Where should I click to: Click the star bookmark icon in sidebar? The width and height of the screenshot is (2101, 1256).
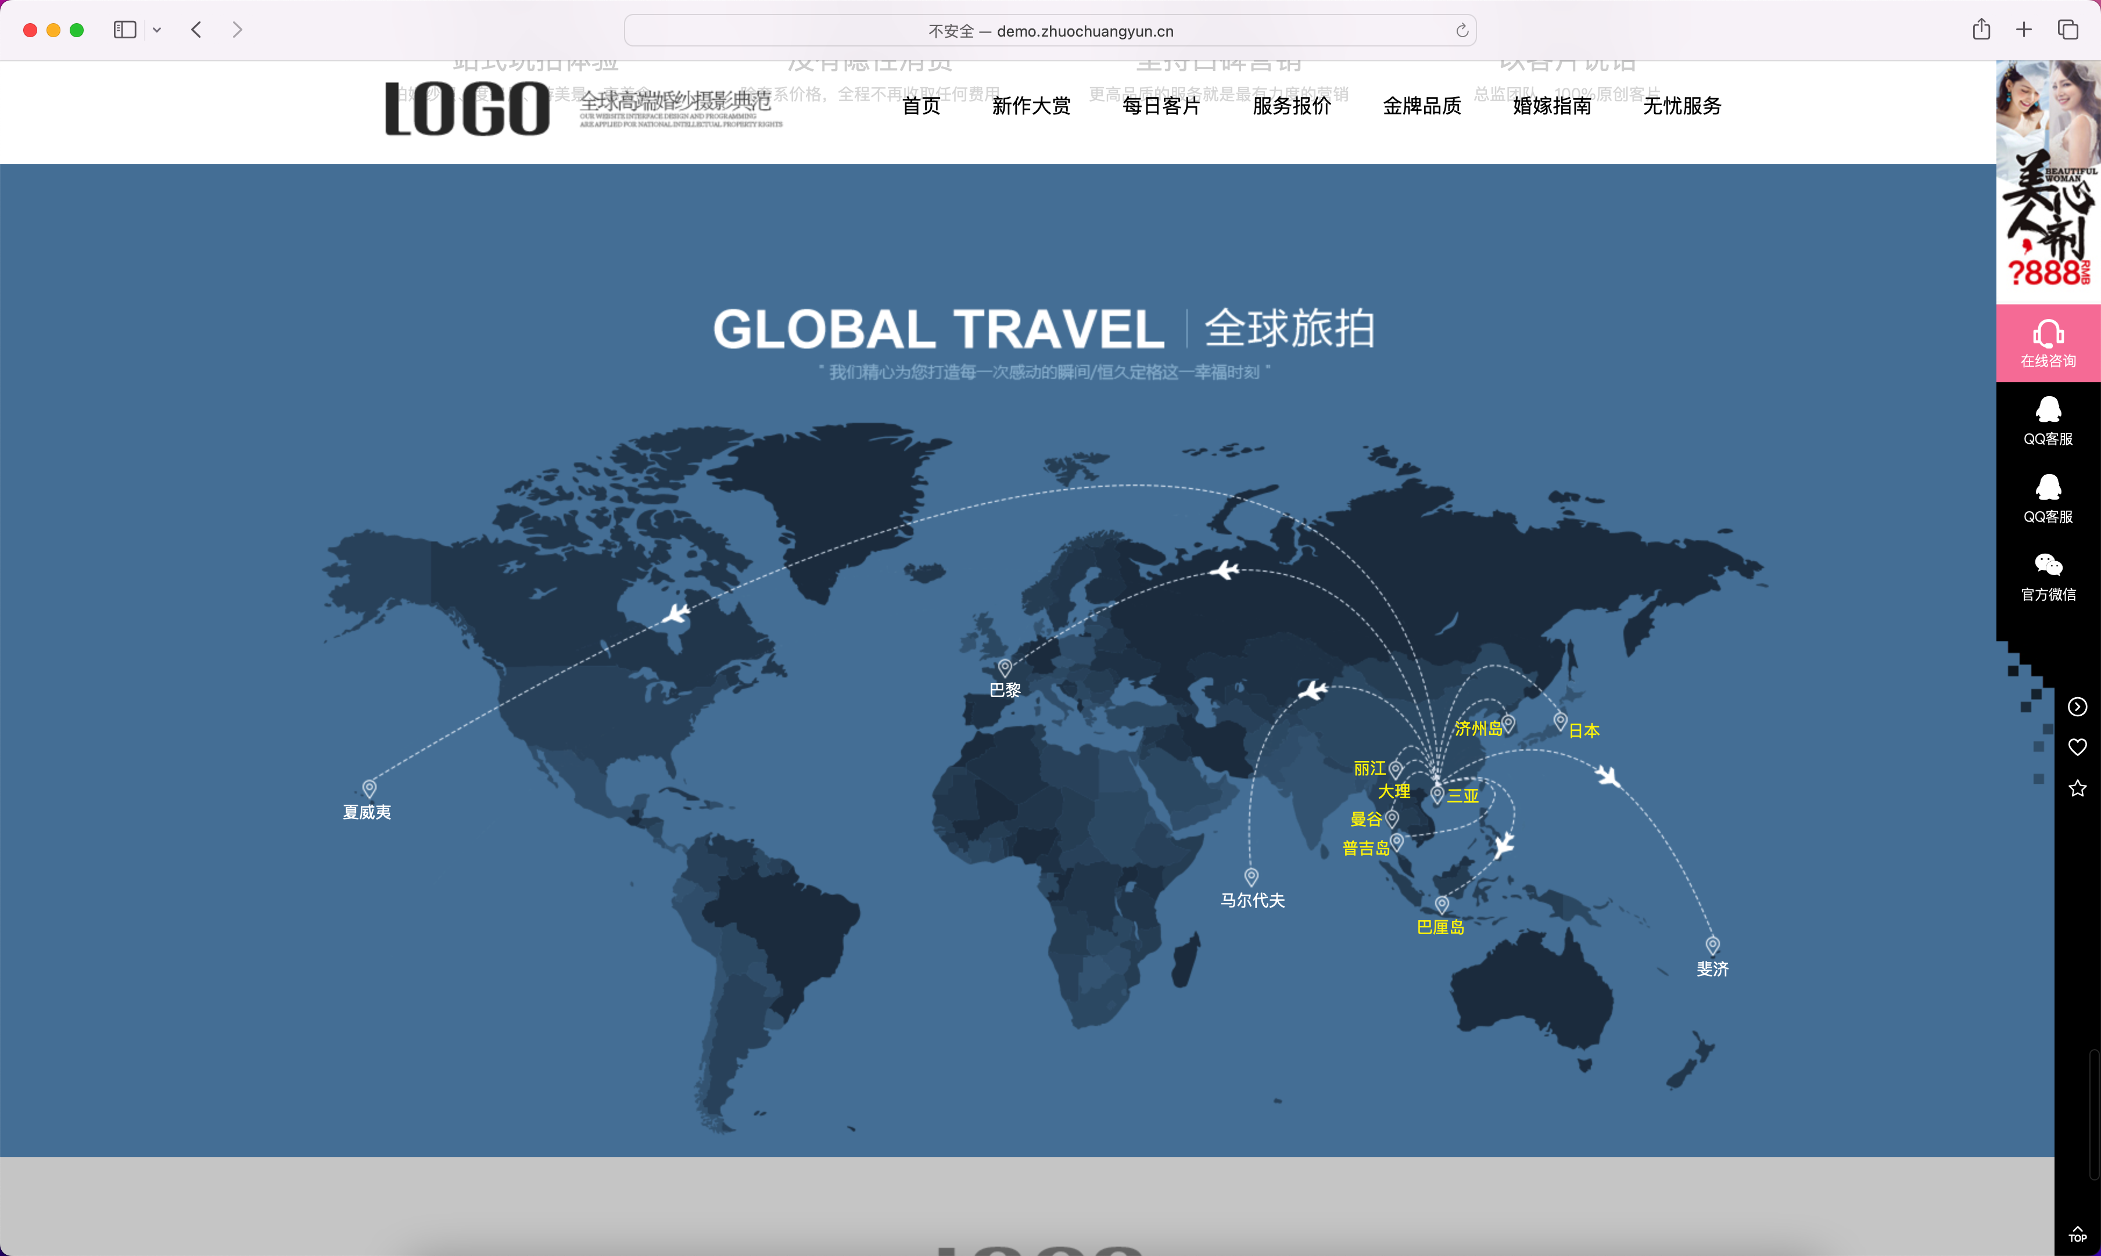(2077, 788)
